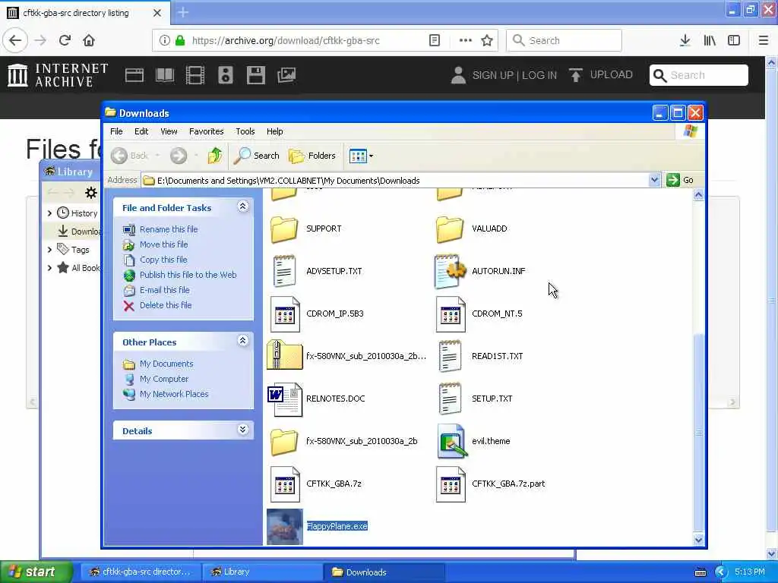The width and height of the screenshot is (778, 583).
Task: Click the Explorer Search toolbar button
Action: coord(257,156)
